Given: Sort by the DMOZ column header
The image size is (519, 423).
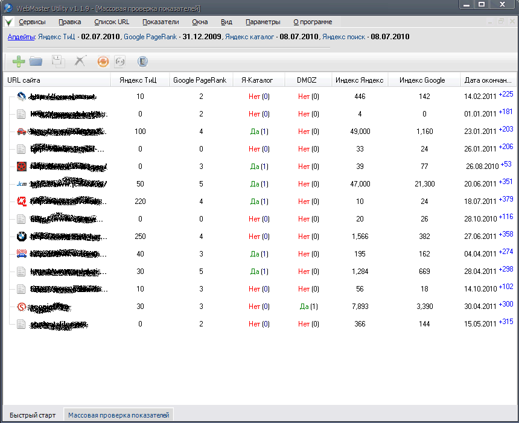Looking at the screenshot, I should pos(307,80).
